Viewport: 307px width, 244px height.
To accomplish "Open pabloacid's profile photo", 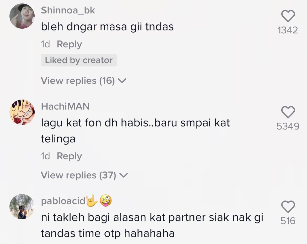I will tap(22, 206).
